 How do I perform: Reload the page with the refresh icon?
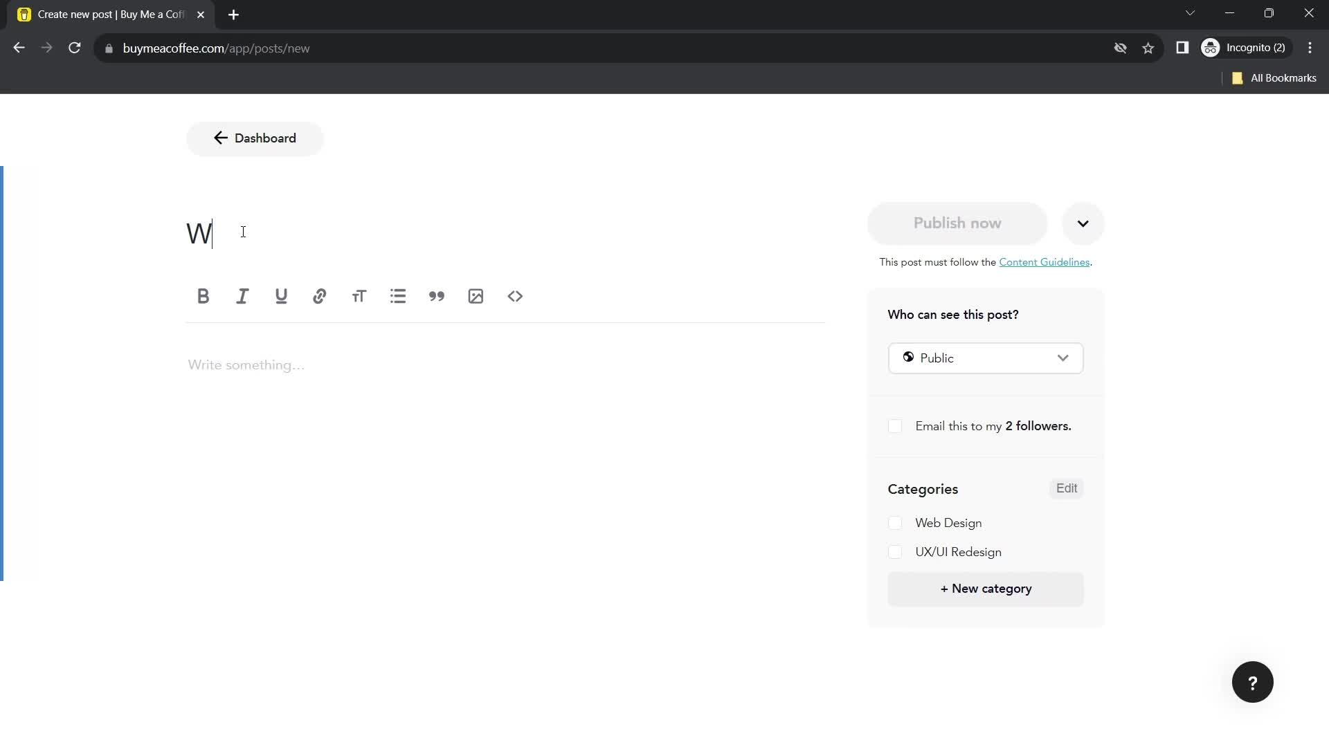point(74,48)
